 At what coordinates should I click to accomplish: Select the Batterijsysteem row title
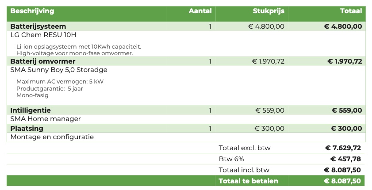click(38, 27)
